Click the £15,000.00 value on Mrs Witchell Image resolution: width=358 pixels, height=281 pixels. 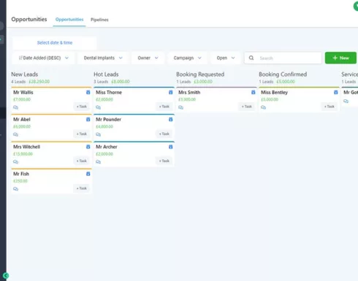point(23,154)
